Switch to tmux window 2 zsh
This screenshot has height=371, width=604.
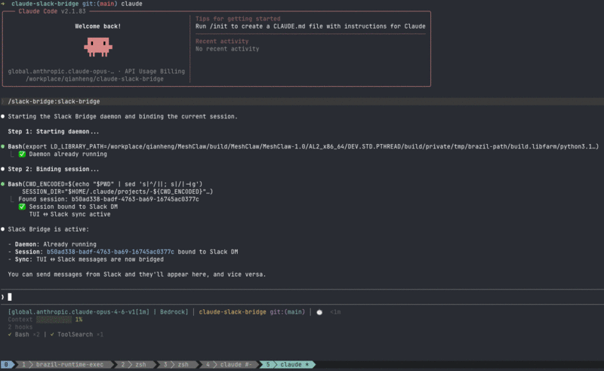tap(137, 364)
